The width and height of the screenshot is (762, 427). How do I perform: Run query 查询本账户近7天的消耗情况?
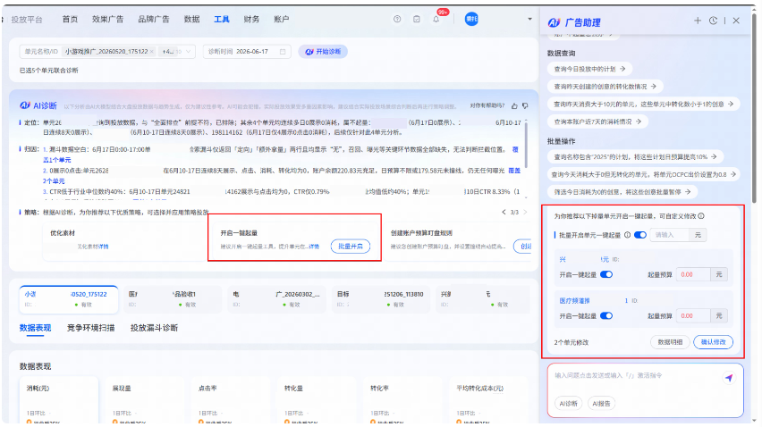pyautogui.click(x=597, y=121)
